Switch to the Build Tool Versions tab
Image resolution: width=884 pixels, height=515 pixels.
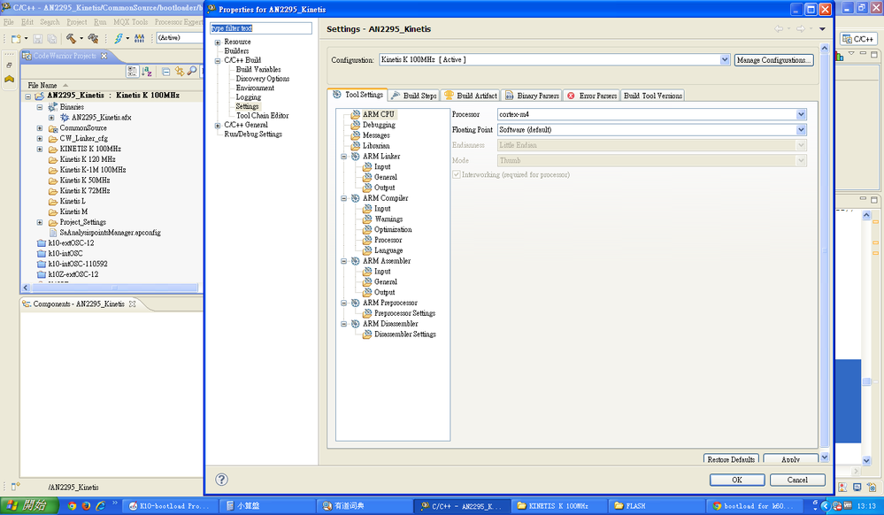click(653, 96)
